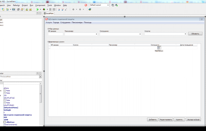This screenshot has height=131, width=206.
Task: Open the Help book icon
Action: coord(90,10)
